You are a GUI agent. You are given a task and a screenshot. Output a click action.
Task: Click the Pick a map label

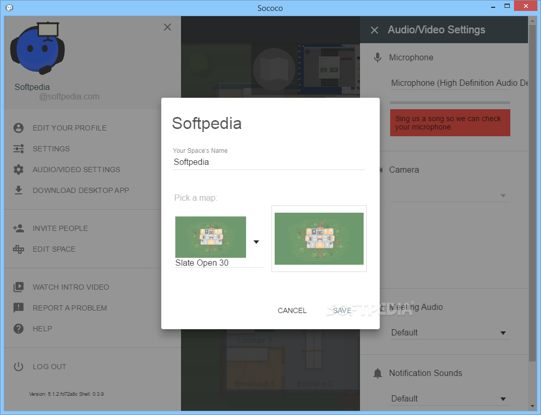tap(196, 198)
